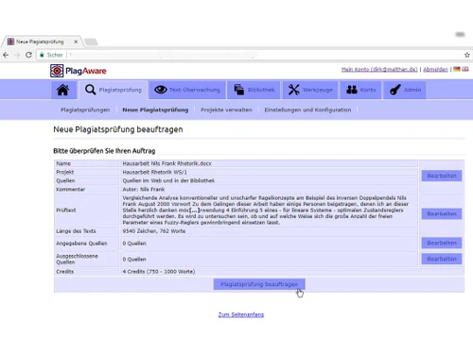
Task: Select comment text Autor: Nils Frank
Action: 144,190
